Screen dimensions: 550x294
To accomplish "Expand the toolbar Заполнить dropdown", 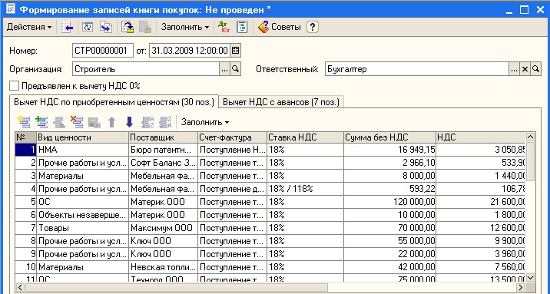I will coord(185,27).
